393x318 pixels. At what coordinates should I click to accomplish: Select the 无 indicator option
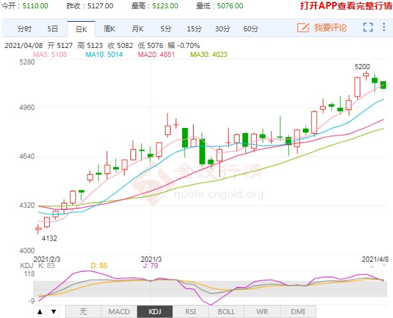(x=83, y=312)
